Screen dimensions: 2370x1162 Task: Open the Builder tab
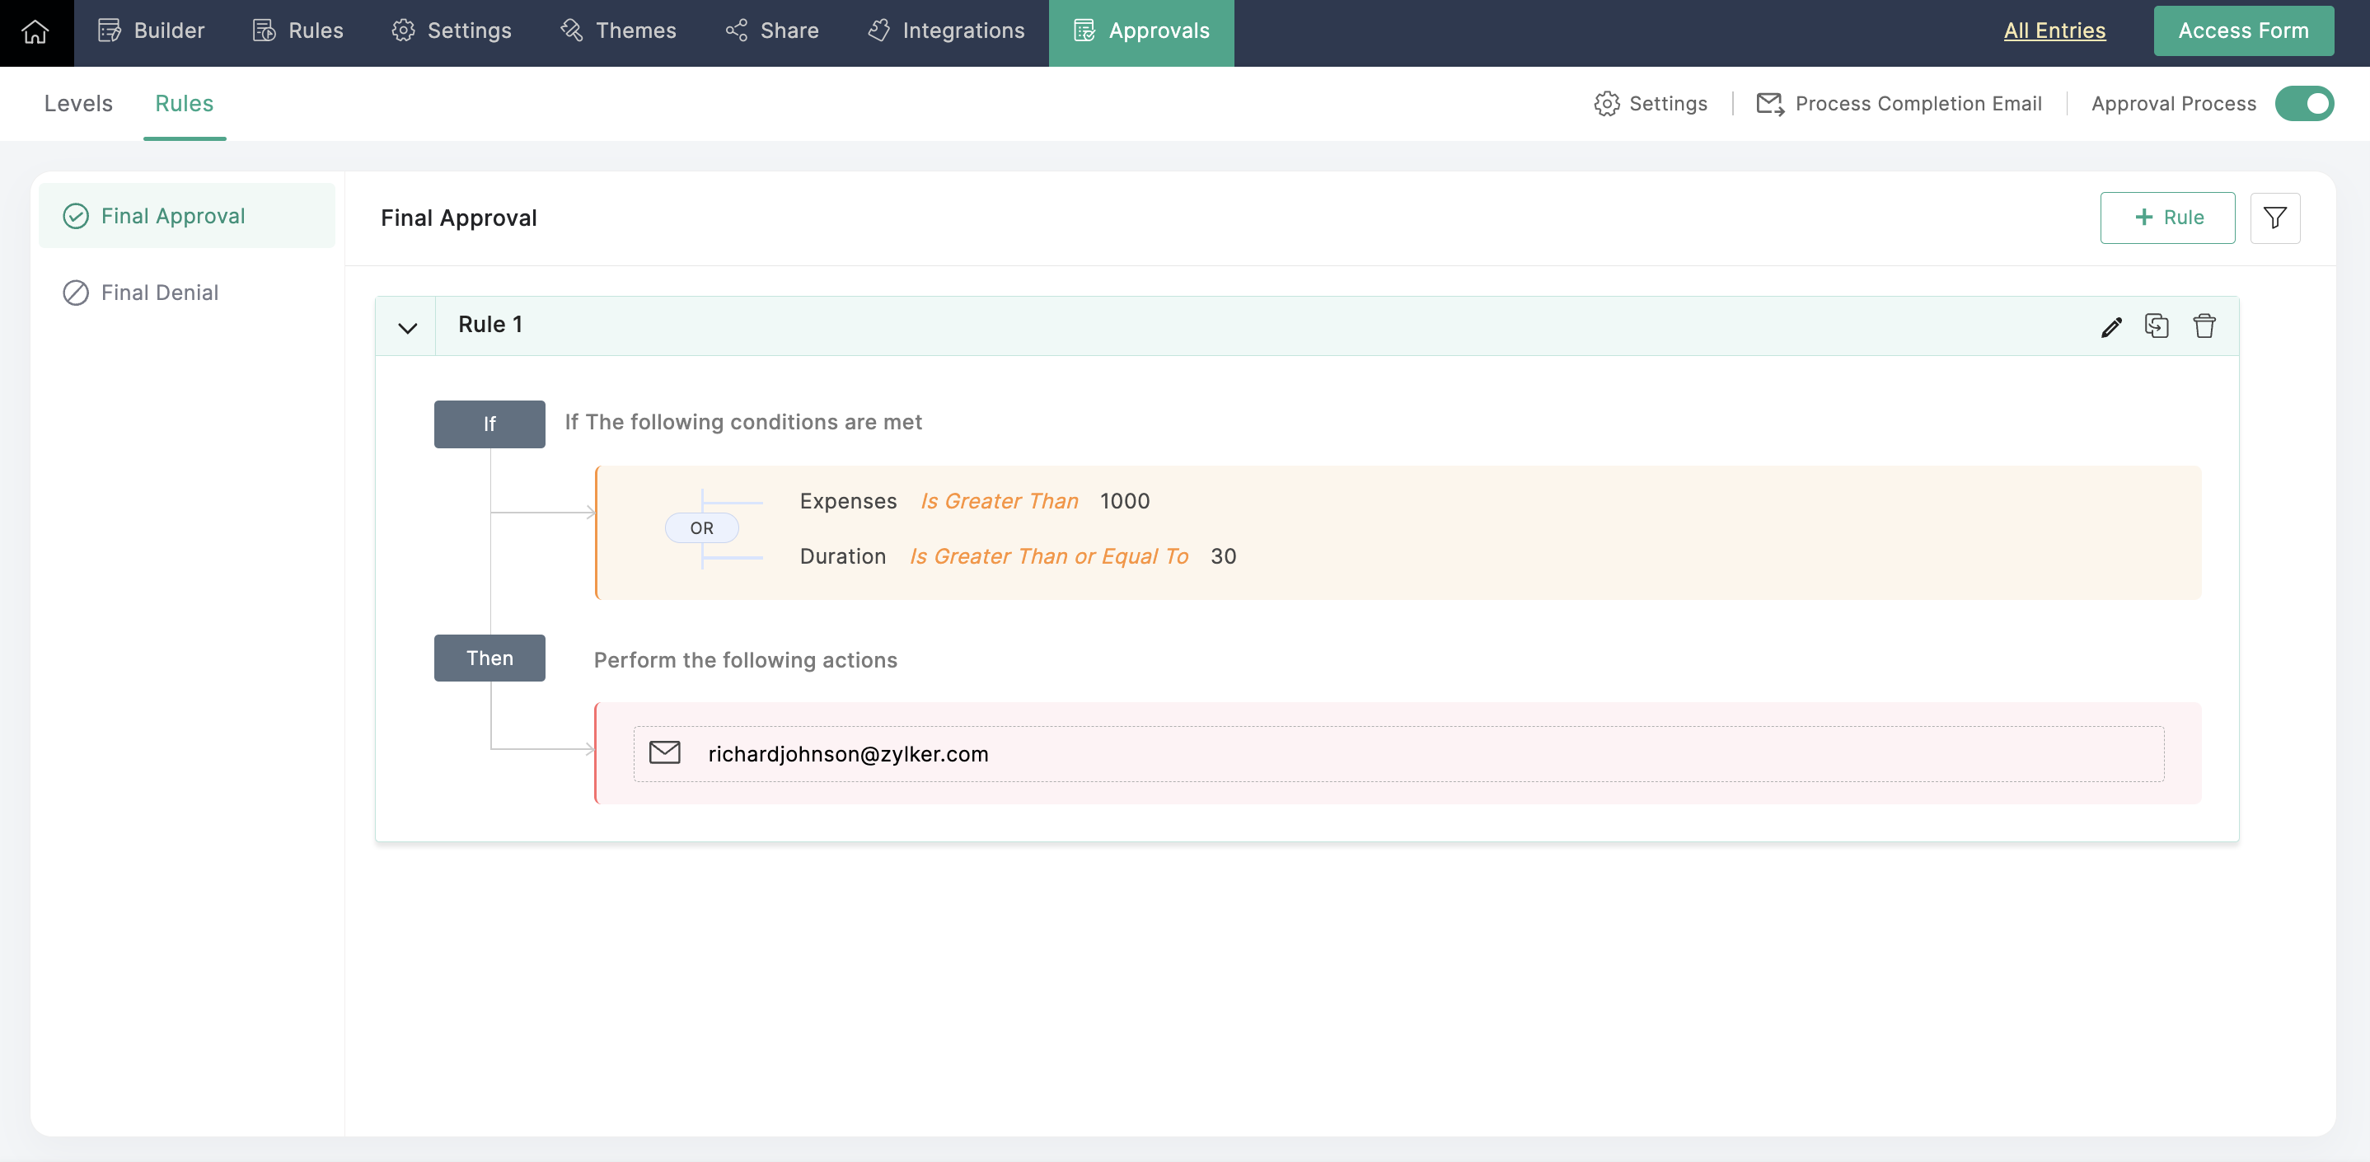(152, 31)
